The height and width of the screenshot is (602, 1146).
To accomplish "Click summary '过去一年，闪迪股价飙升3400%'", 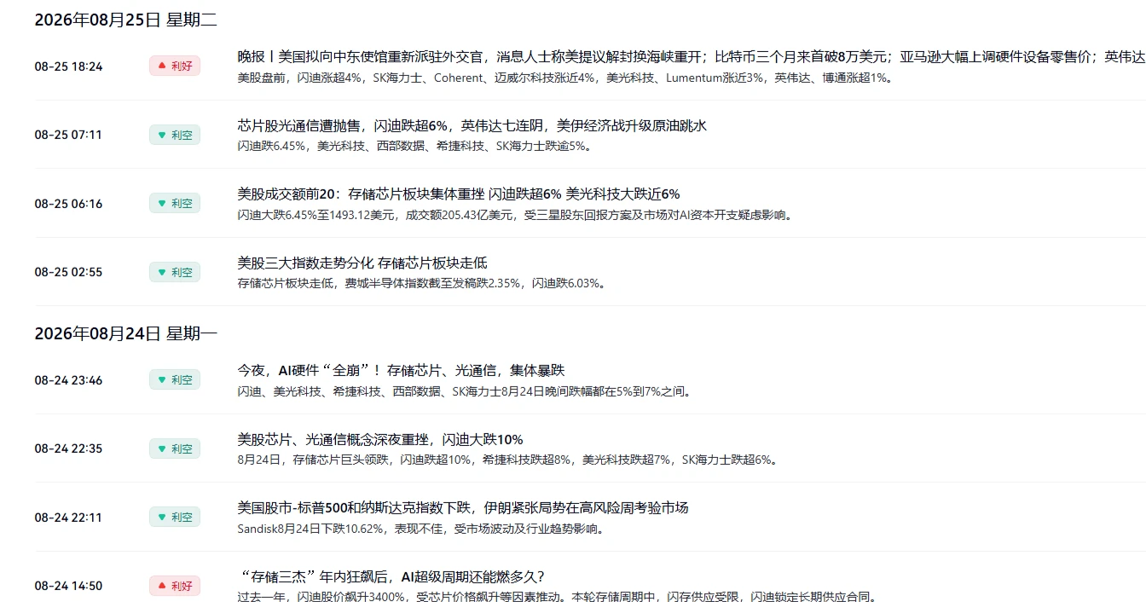I will [557, 597].
